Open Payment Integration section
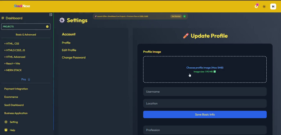The height and width of the screenshot is (135, 281). point(16,89)
